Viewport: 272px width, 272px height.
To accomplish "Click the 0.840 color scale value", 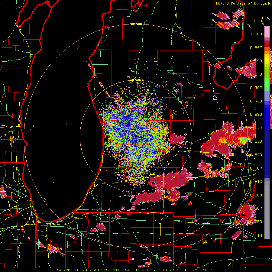I will pyautogui.click(x=256, y=74).
